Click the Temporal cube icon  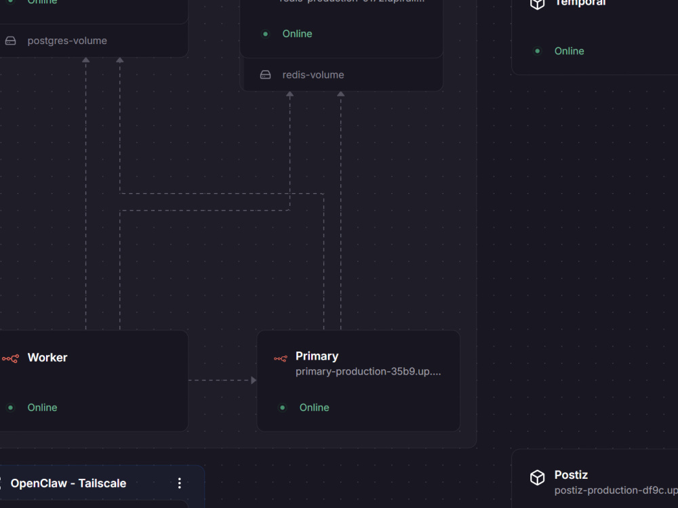[x=537, y=4]
